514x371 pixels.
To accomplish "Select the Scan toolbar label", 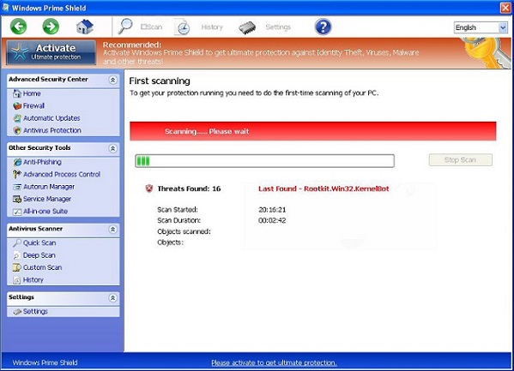I will tap(151, 27).
